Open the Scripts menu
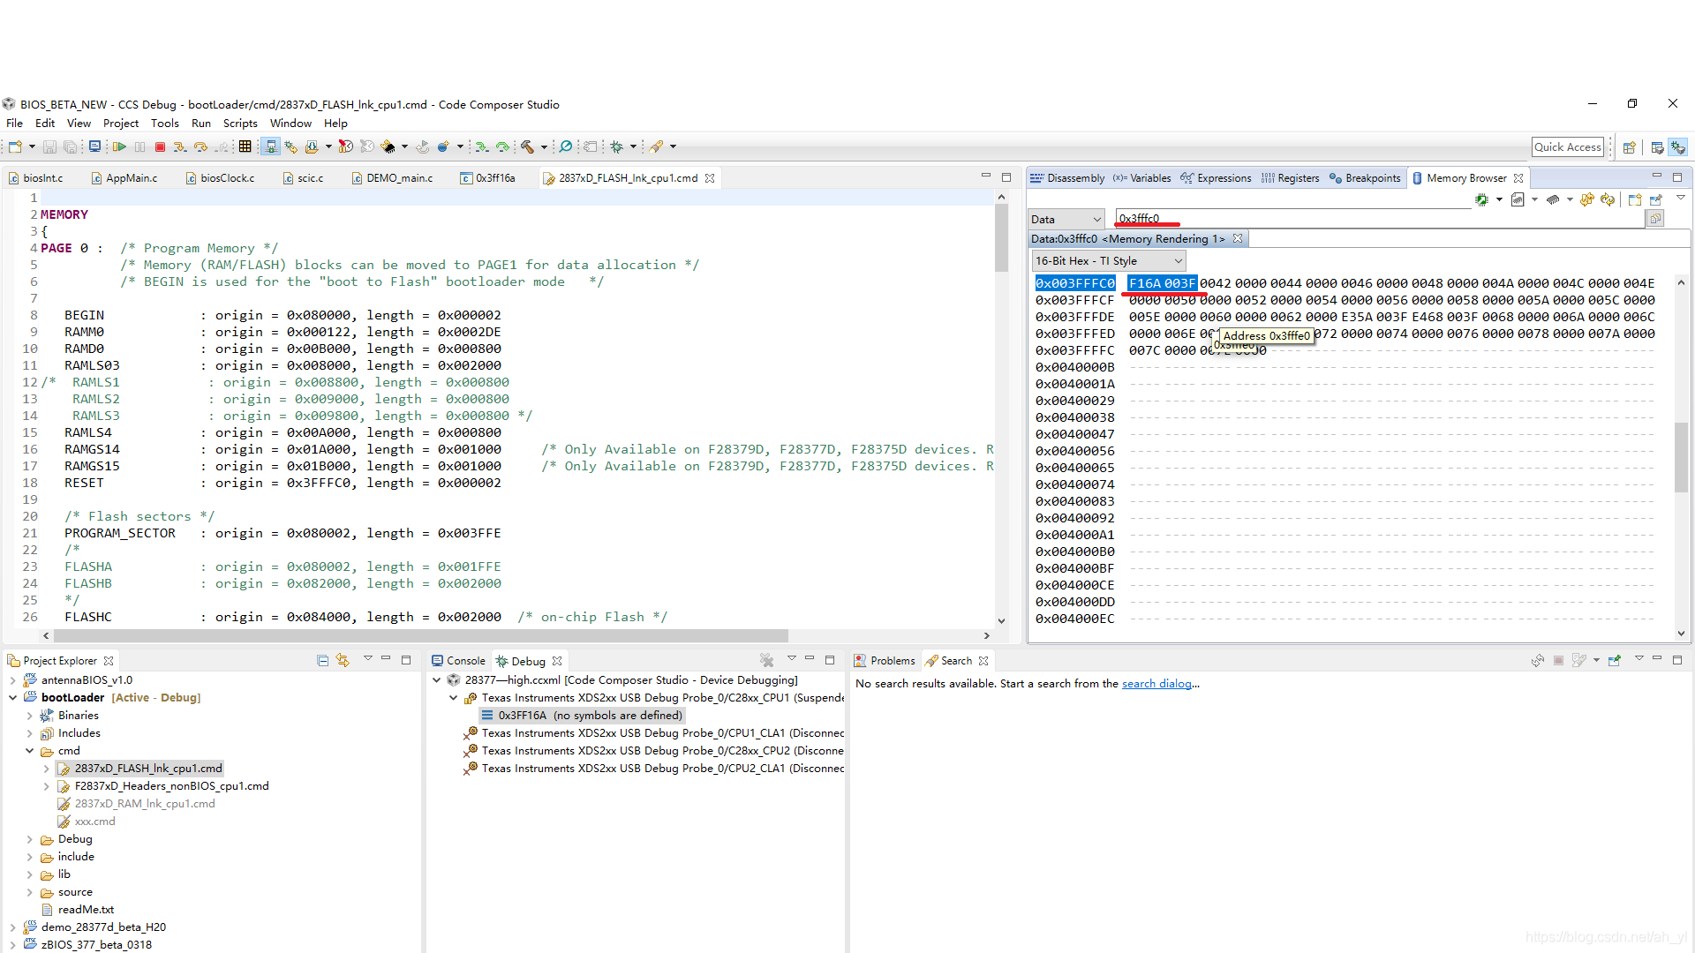The height and width of the screenshot is (953, 1695). (x=240, y=124)
